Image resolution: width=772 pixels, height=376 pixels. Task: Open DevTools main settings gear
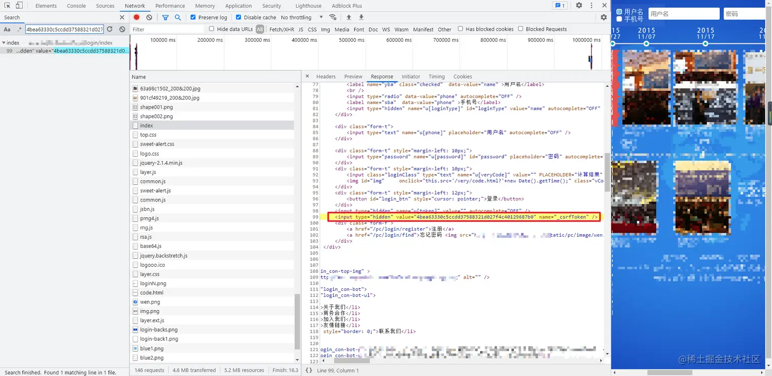[579, 6]
